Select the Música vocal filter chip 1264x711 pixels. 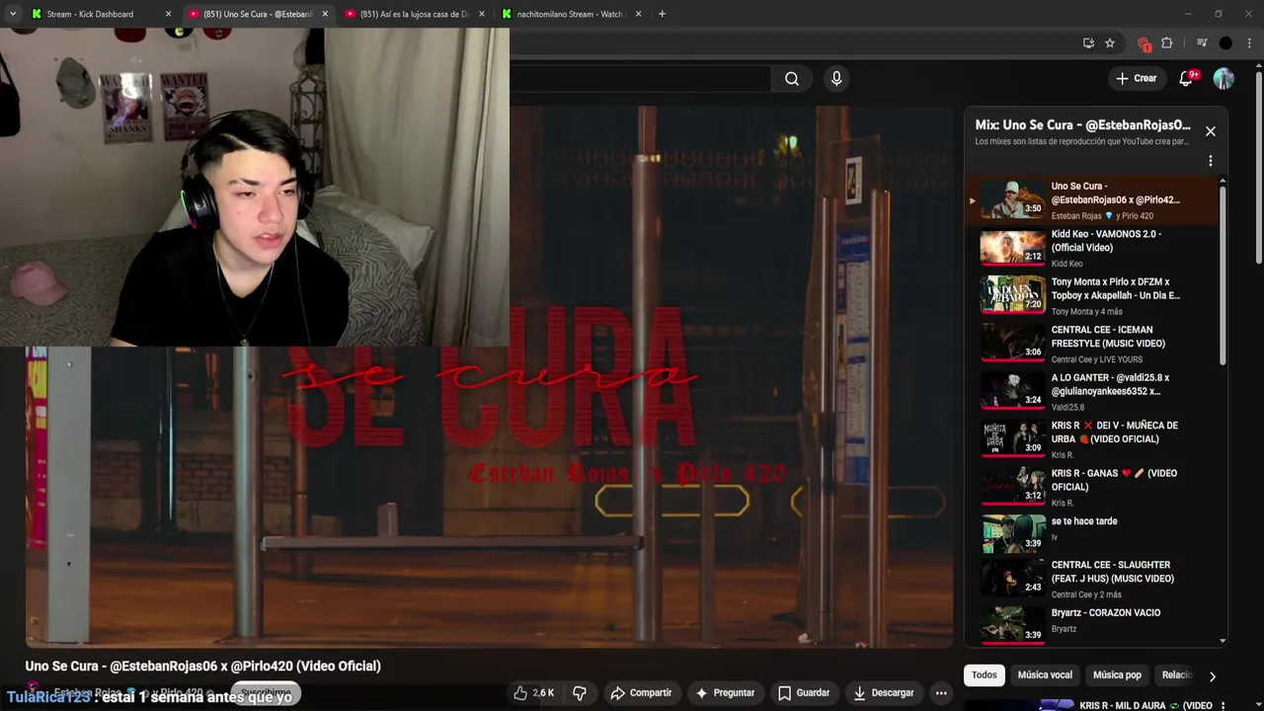[x=1045, y=675]
